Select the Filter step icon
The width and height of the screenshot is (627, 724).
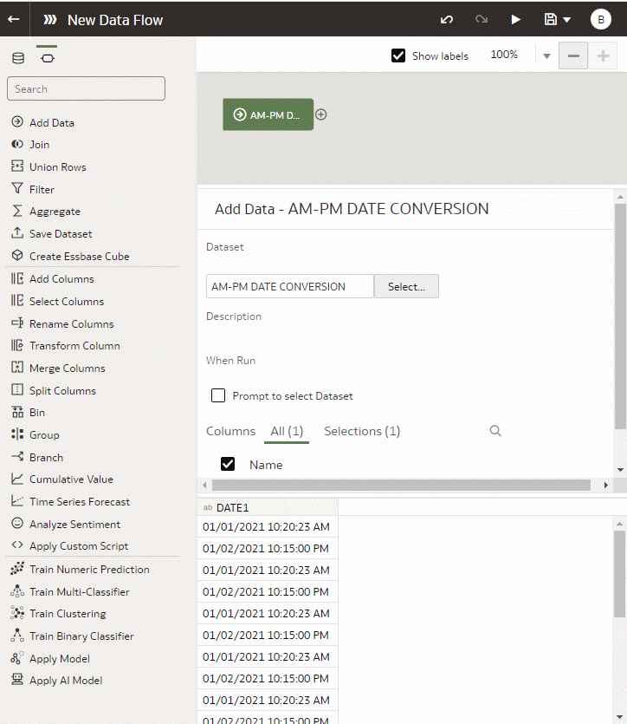(x=17, y=188)
